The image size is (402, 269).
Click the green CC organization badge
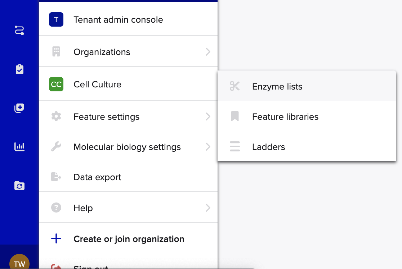pyautogui.click(x=56, y=85)
